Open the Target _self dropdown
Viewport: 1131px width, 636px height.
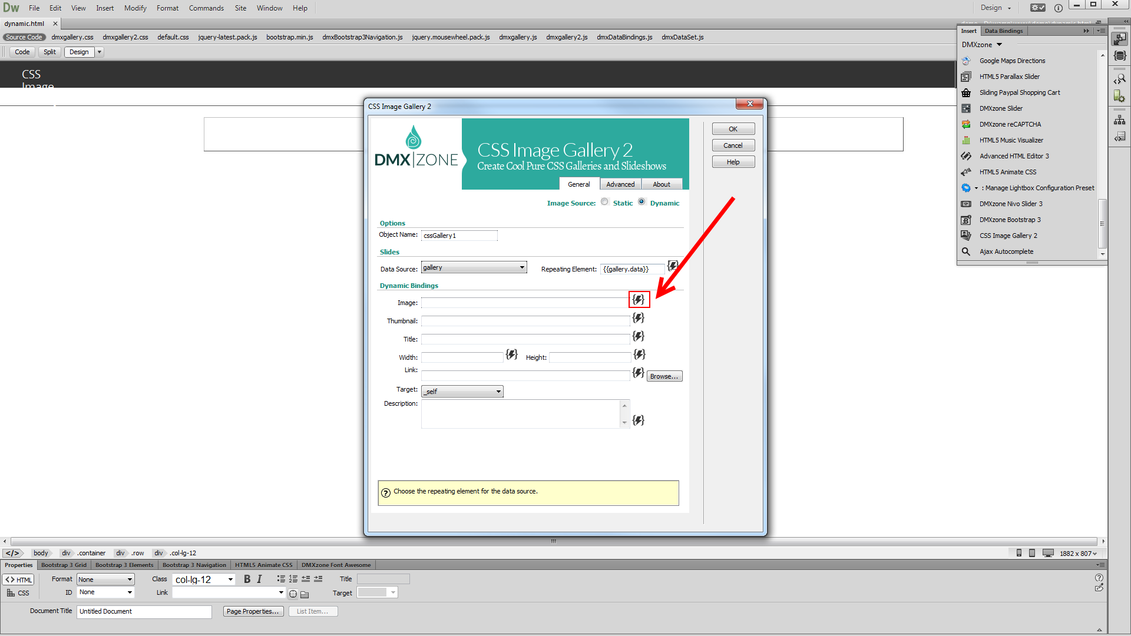(462, 392)
